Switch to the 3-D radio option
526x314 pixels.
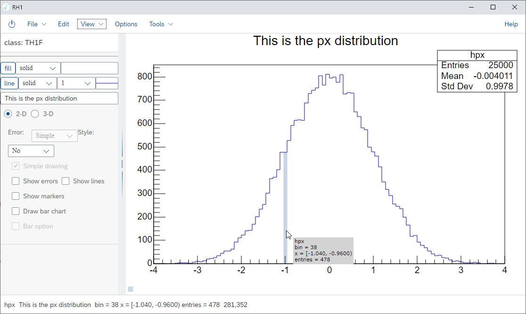35,114
